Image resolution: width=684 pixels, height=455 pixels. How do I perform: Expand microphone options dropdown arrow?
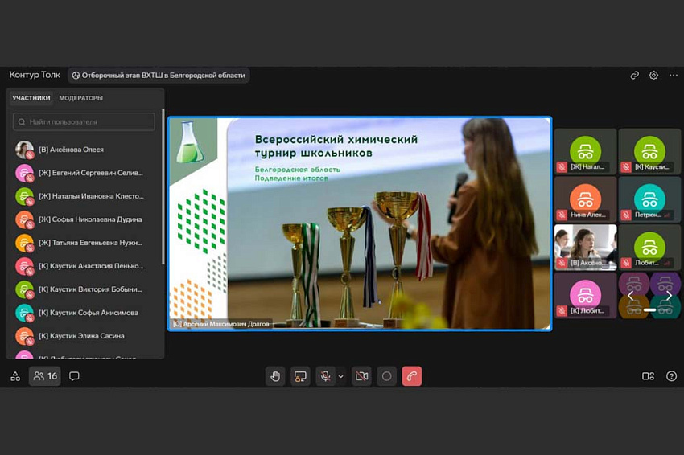pos(341,376)
